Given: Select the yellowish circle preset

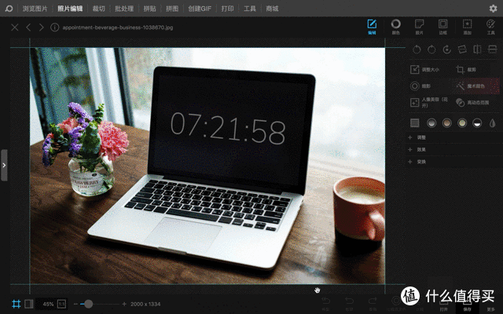Looking at the screenshot, I should point(462,122).
